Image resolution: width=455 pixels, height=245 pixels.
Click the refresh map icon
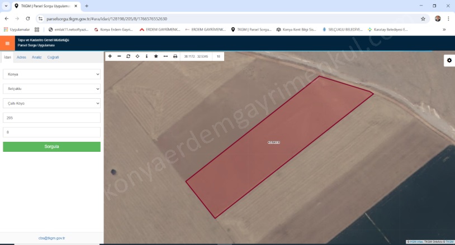(129, 56)
